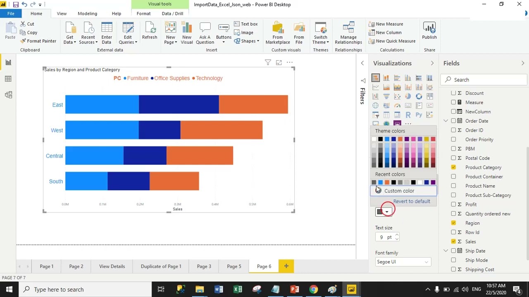Check the Postal Code field

tap(453, 158)
